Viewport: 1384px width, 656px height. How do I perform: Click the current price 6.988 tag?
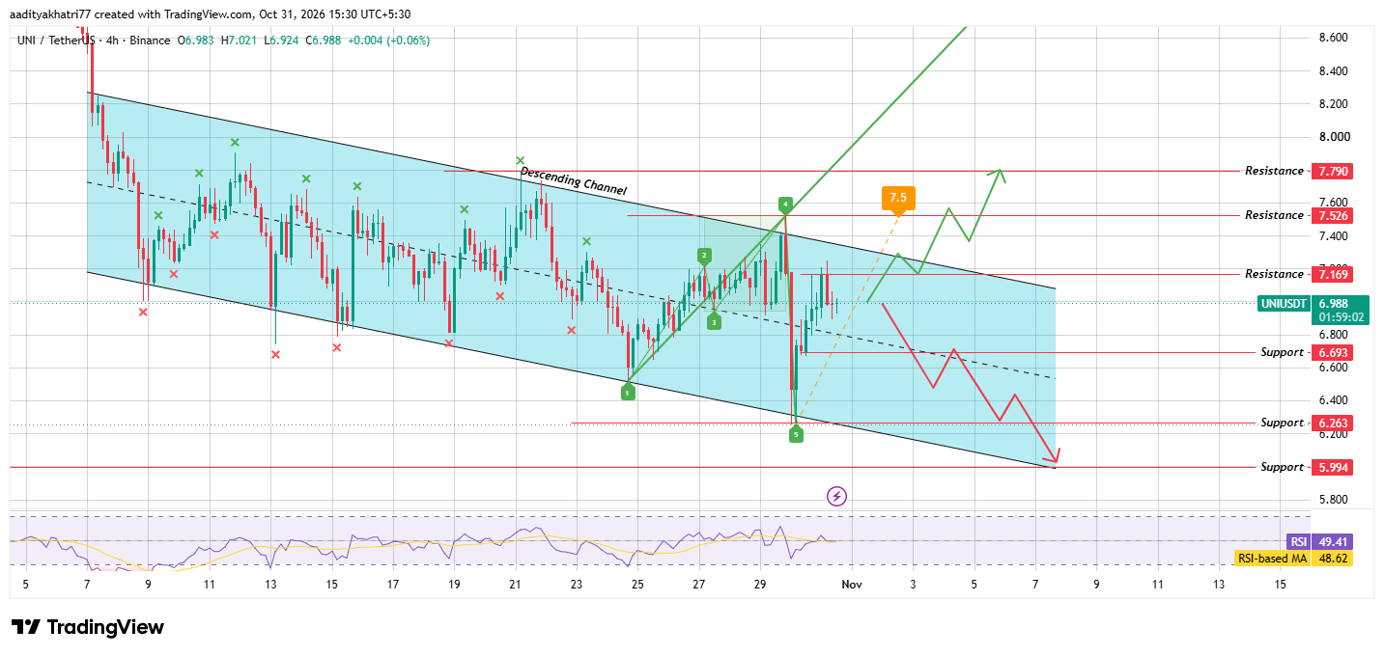pos(1333,303)
